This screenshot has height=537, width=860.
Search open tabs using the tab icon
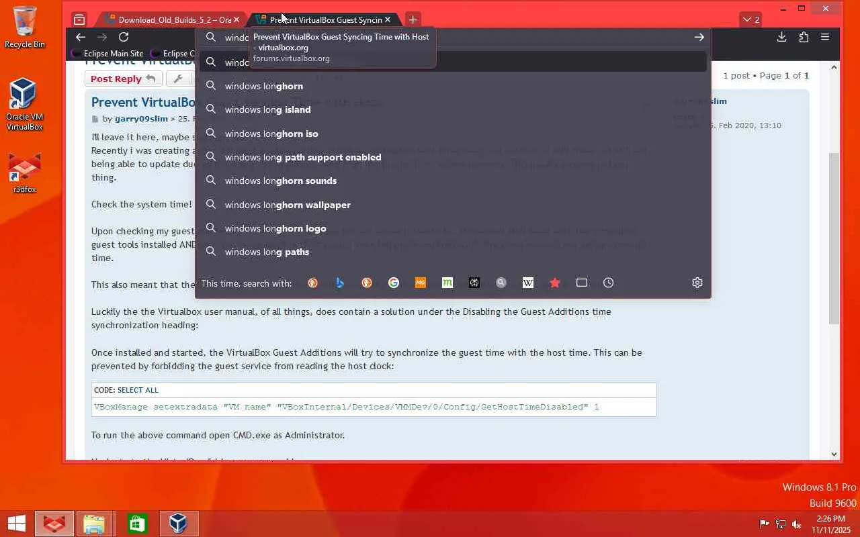[x=582, y=283]
